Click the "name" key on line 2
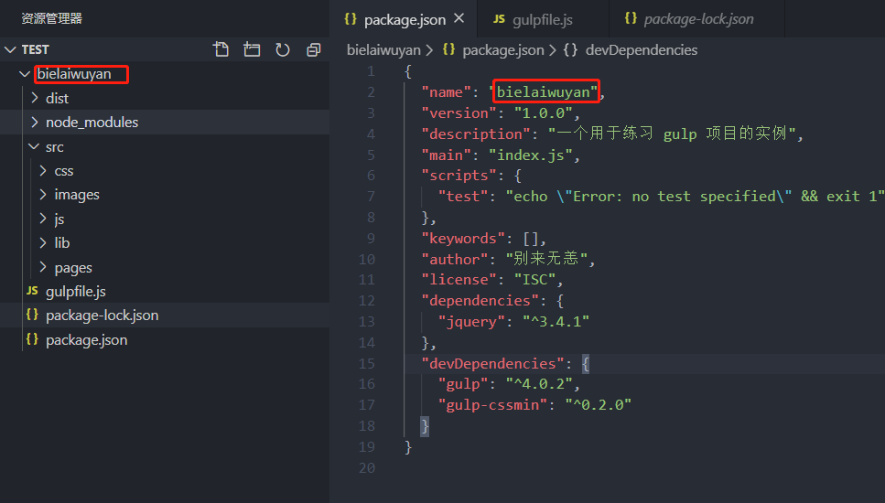 pos(447,92)
